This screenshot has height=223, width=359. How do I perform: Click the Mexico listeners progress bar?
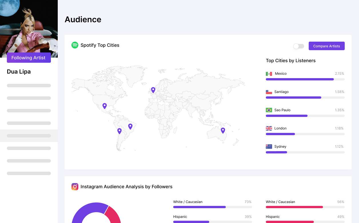coord(305,79)
